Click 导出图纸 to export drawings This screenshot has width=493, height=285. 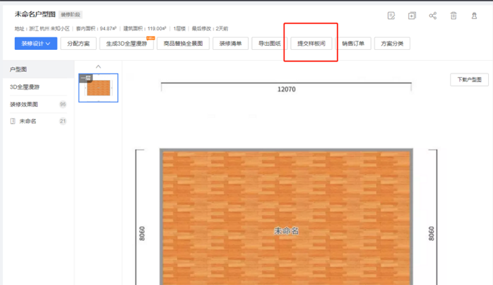[269, 43]
